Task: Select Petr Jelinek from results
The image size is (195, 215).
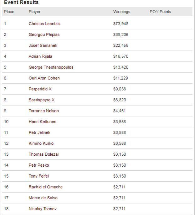Action: [40, 132]
